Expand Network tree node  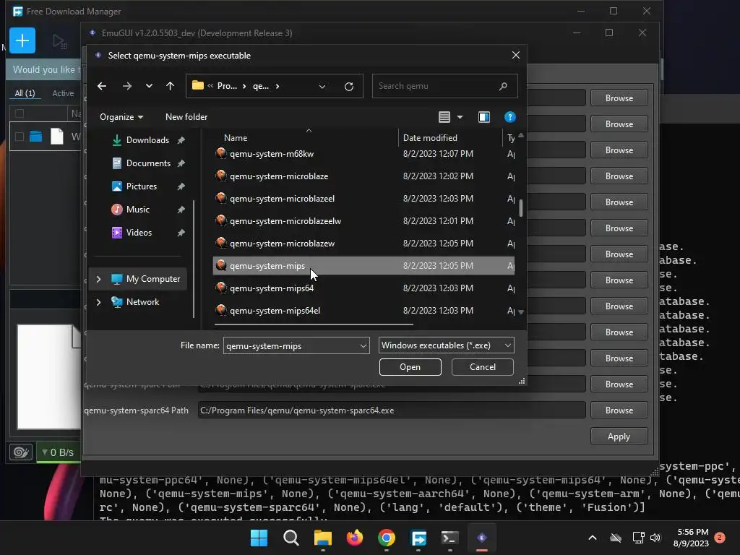(98, 302)
